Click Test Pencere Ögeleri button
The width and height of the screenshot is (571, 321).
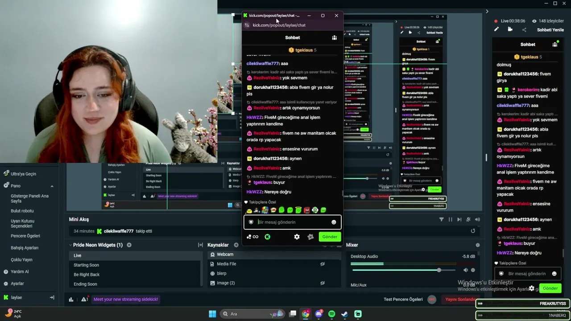pos(403,299)
